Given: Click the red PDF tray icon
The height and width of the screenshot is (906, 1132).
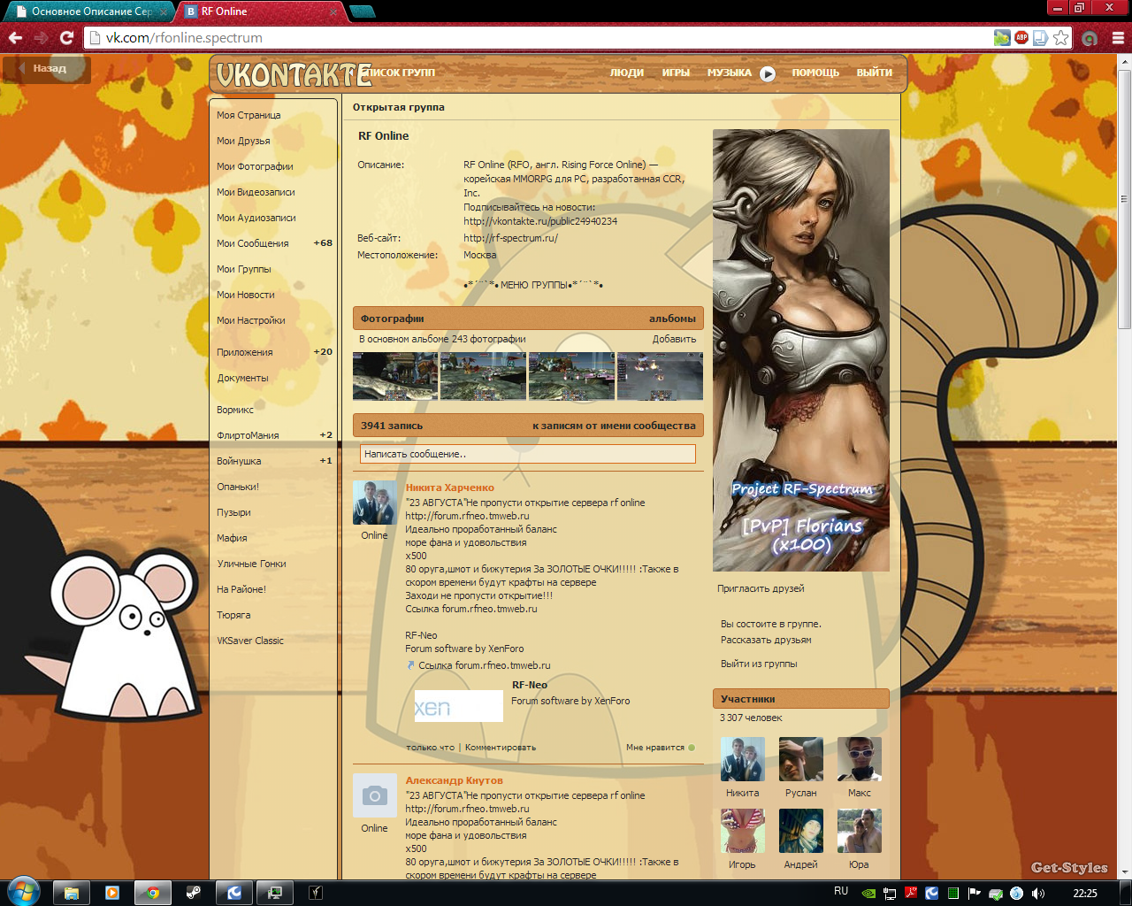Looking at the screenshot, I should click(911, 893).
